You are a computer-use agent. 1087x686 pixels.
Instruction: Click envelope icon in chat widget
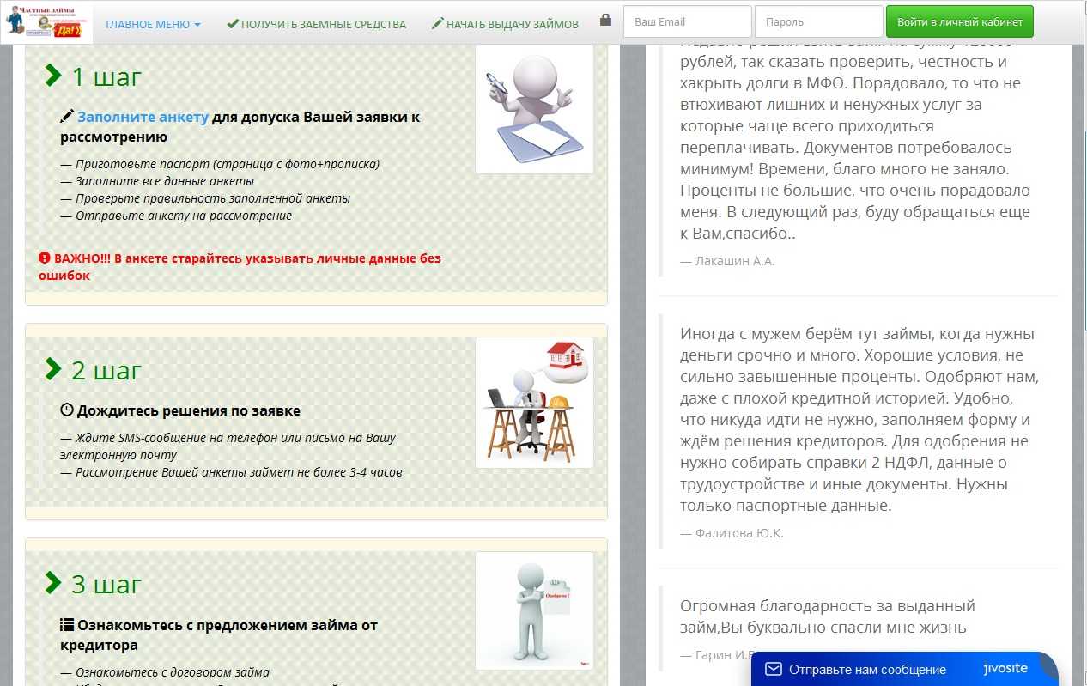pos(774,669)
